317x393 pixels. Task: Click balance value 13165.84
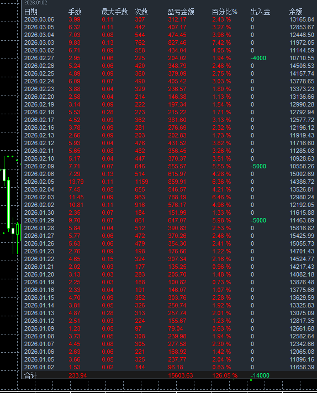pos(302,19)
